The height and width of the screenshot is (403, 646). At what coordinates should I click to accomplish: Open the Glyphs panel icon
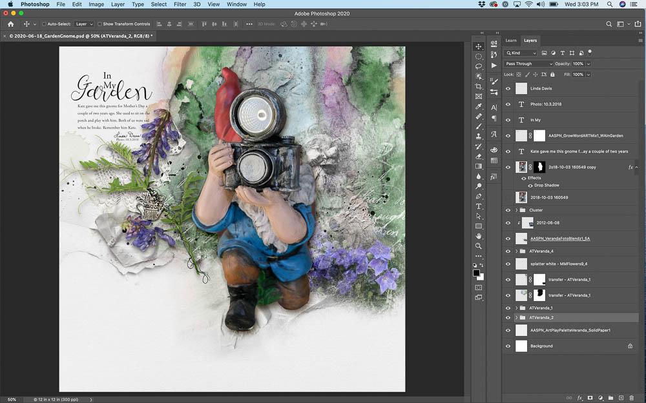494,135
